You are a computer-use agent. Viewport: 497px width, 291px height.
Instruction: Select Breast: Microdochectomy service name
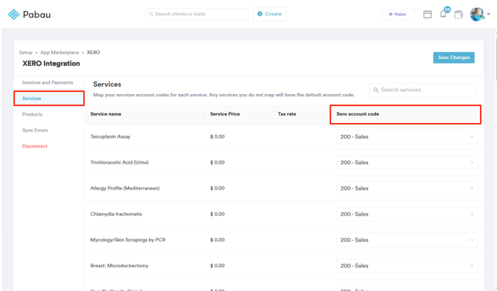click(x=119, y=266)
